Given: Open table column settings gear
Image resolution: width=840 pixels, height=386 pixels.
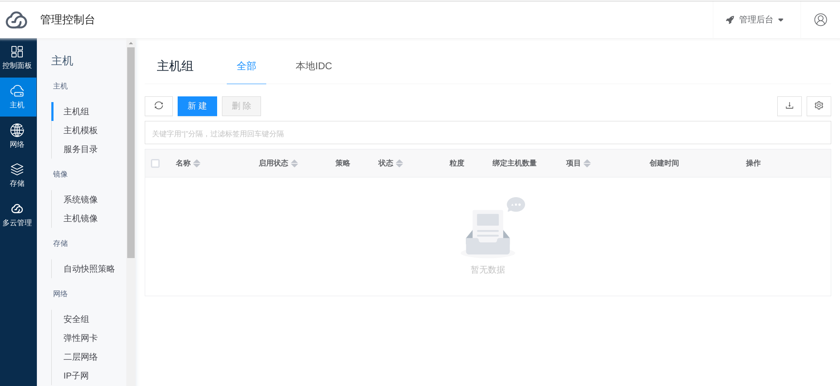Looking at the screenshot, I should (819, 106).
